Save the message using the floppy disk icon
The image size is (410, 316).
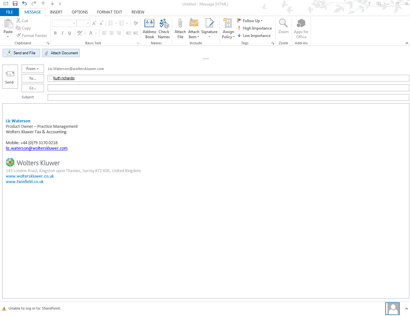tap(15, 4)
